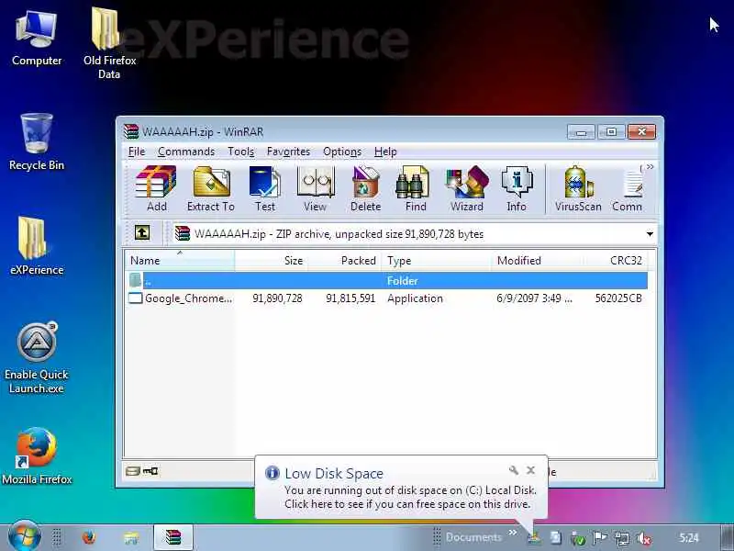
Task: Open the Windows Start button
Action: pyautogui.click(x=24, y=536)
